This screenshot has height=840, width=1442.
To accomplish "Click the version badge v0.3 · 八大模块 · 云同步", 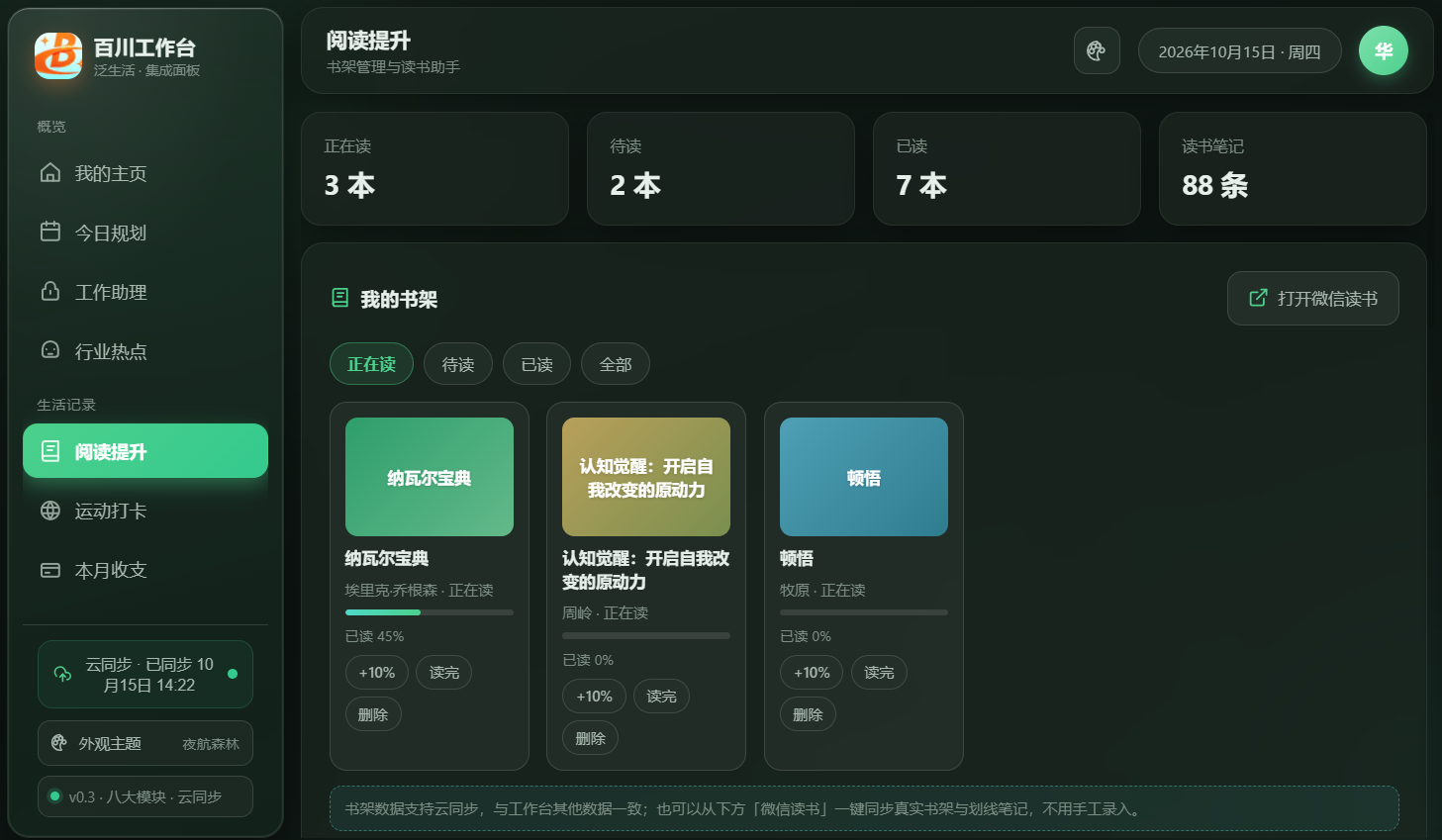I will (x=145, y=796).
